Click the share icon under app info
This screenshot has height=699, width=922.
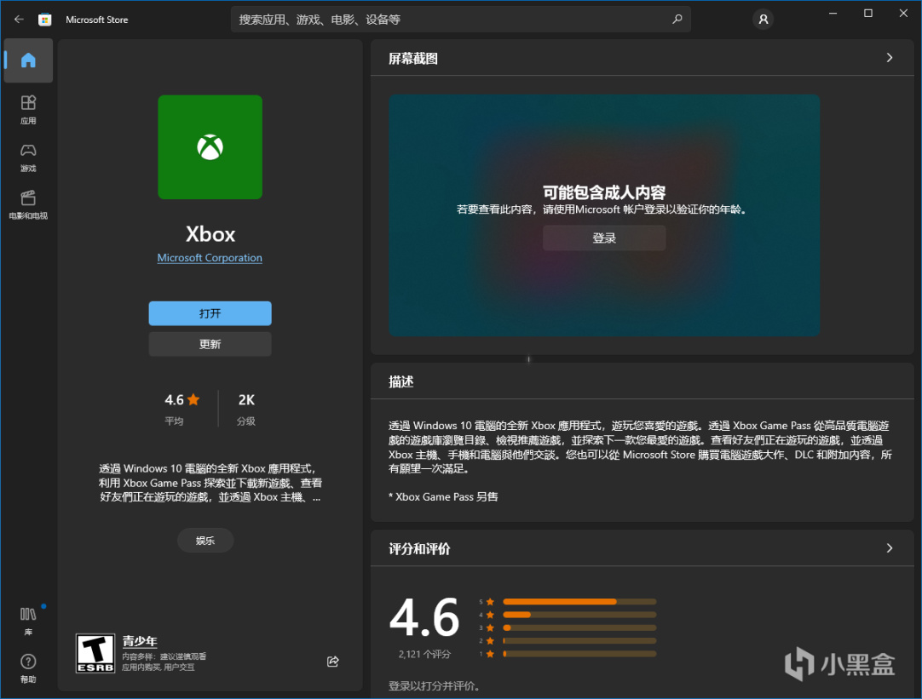pyautogui.click(x=333, y=662)
